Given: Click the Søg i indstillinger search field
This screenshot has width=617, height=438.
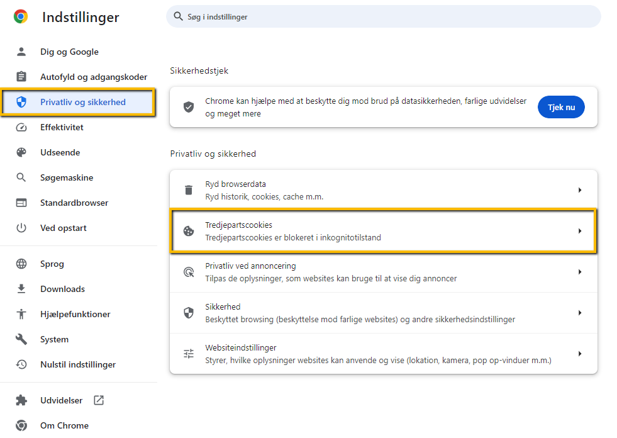Looking at the screenshot, I should pos(384,16).
